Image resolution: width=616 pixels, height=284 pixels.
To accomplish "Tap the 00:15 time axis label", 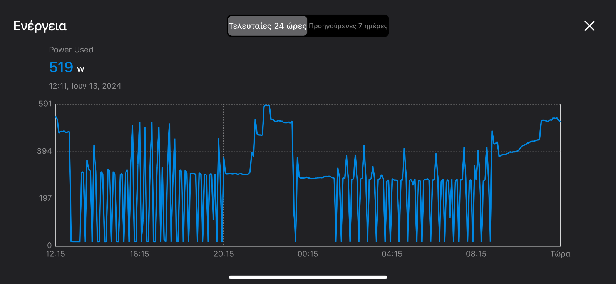I will [x=308, y=254].
